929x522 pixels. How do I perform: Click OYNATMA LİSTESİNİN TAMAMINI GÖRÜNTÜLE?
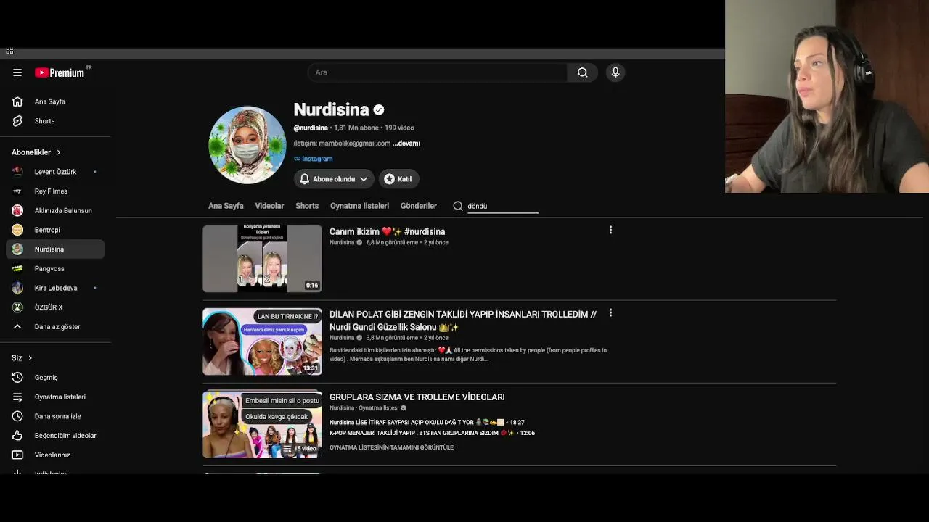(391, 447)
